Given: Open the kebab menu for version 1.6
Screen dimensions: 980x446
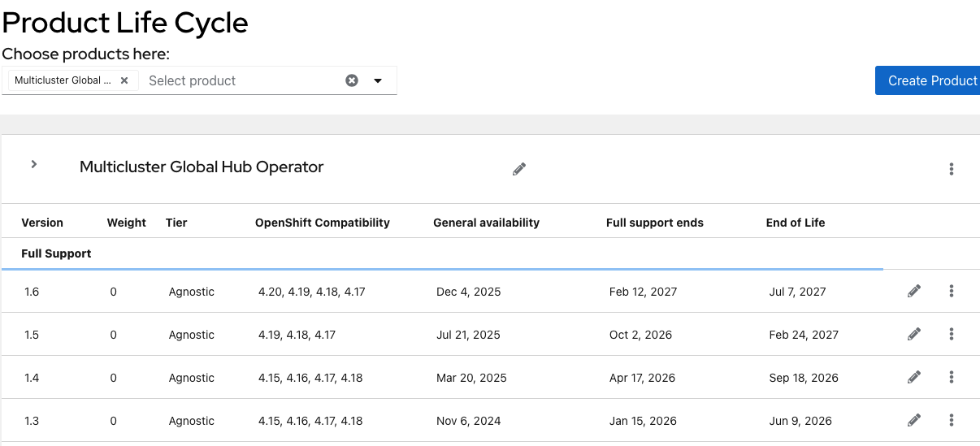Looking at the screenshot, I should pyautogui.click(x=952, y=291).
